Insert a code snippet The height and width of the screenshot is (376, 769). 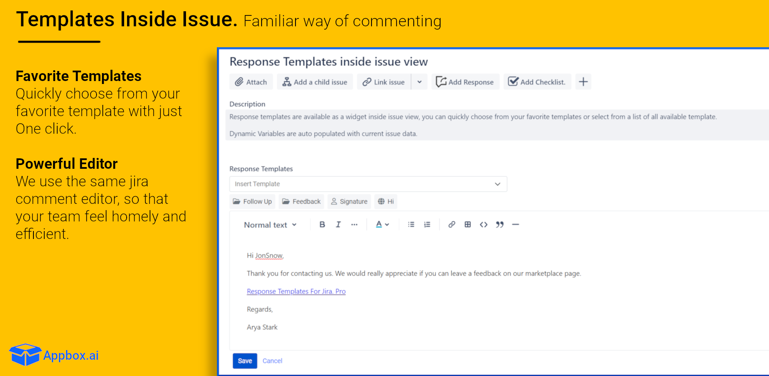(x=484, y=224)
